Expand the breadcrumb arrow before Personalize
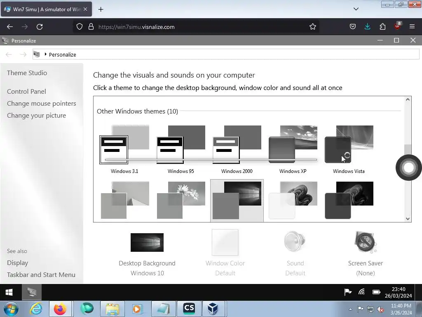The image size is (422, 317). (x=45, y=54)
